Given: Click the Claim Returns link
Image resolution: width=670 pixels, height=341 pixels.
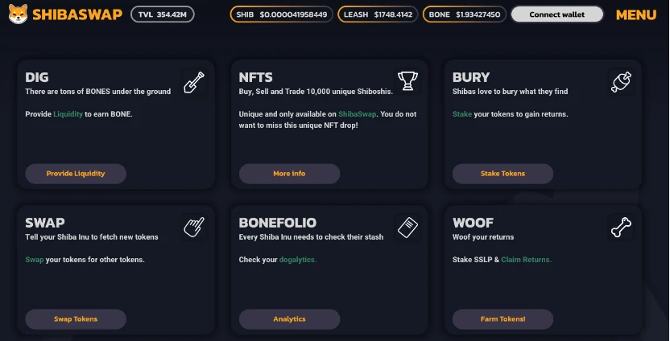Looking at the screenshot, I should 527,260.
